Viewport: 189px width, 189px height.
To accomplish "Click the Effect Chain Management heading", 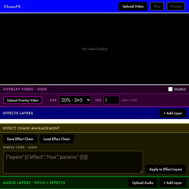I will [31, 128].
